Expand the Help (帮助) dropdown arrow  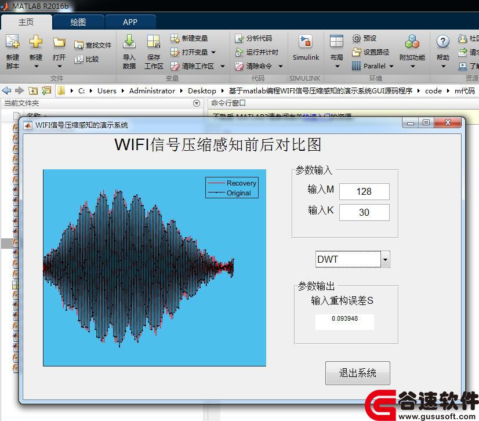pyautogui.click(x=443, y=66)
